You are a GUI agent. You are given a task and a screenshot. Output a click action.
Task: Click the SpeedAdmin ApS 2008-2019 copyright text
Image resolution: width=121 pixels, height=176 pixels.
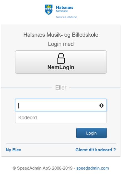(x=42, y=168)
